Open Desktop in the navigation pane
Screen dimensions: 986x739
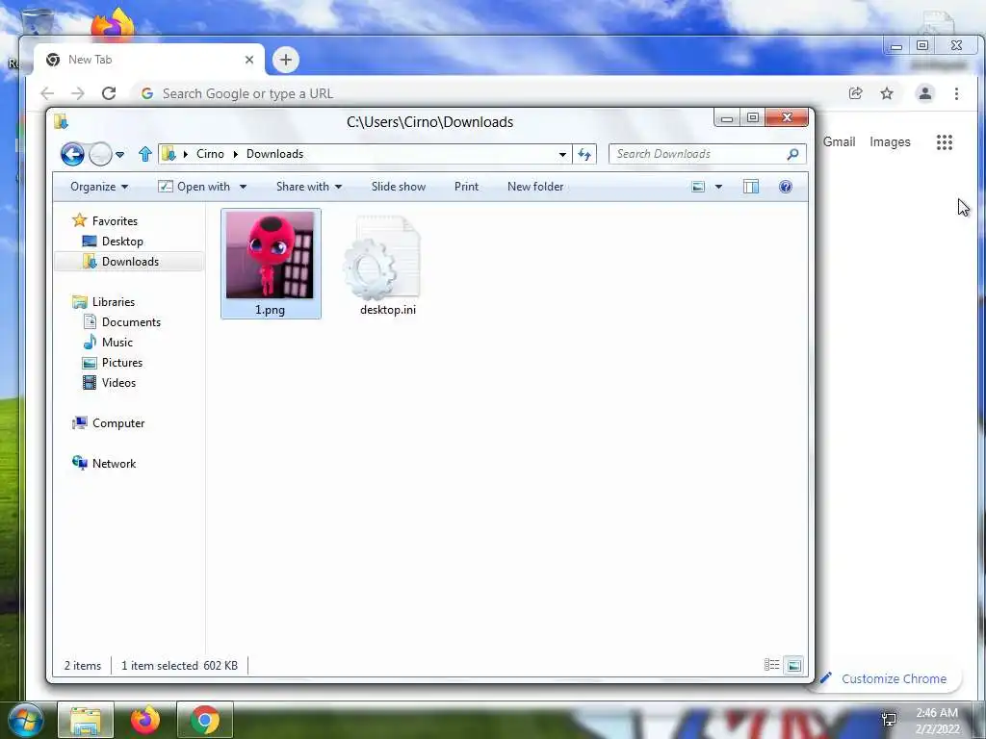114,242
